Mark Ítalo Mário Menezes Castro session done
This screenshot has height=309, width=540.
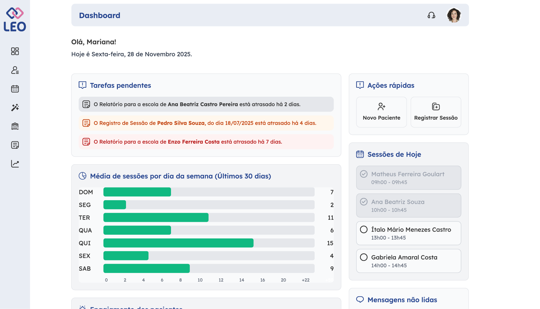pyautogui.click(x=364, y=229)
